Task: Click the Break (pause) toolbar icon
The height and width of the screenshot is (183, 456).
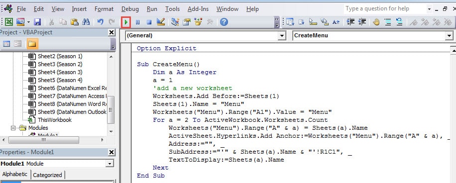Action: [x=137, y=22]
